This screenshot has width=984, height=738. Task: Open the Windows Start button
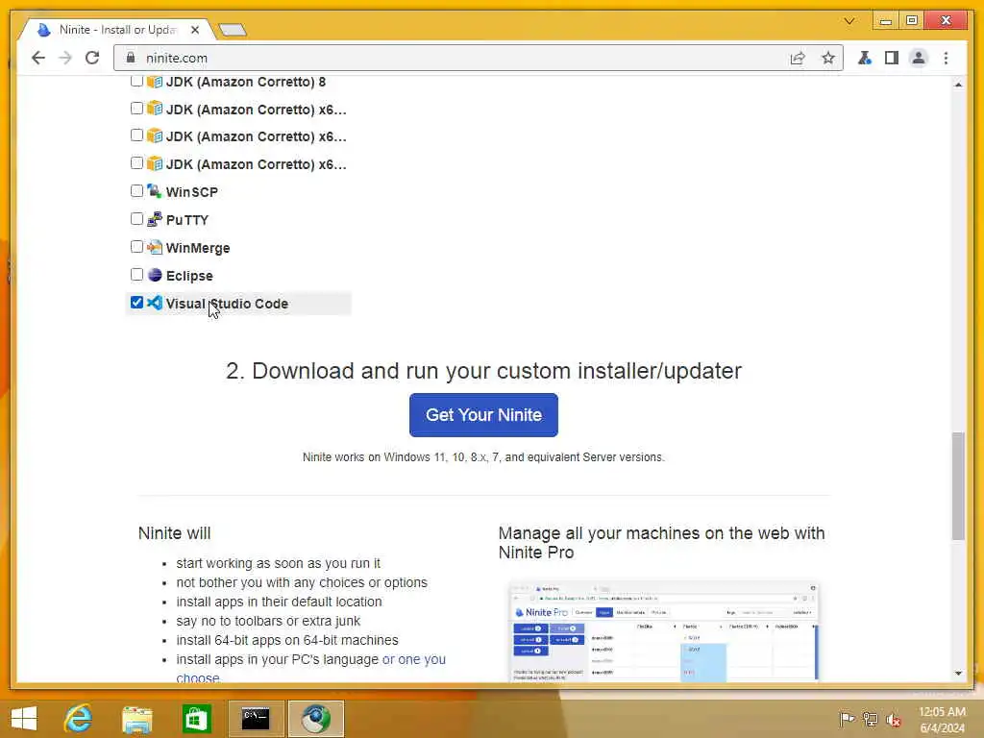(24, 719)
